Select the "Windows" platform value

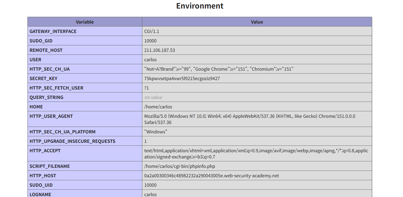(x=156, y=132)
